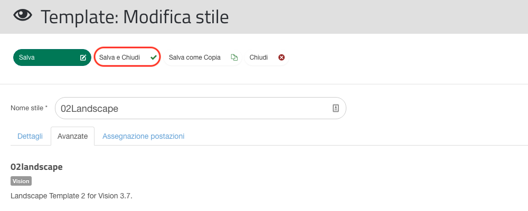The width and height of the screenshot is (528, 211).
Task: Click the copy icon on Salva come Copia
Action: 234,57
